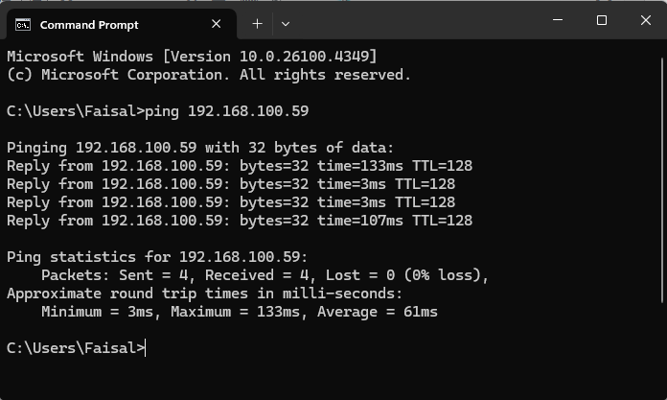This screenshot has height=400, width=667.
Task: Click the reply line showing time=107ms
Action: pos(239,221)
